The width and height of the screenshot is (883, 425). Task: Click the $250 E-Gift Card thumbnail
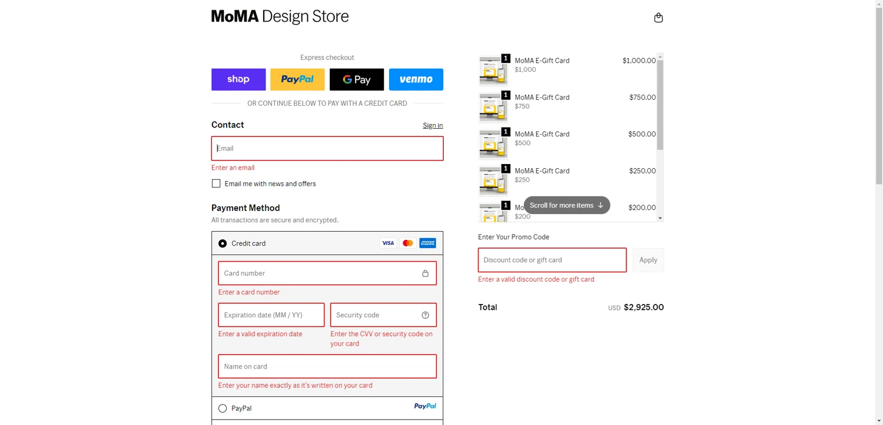[493, 181]
